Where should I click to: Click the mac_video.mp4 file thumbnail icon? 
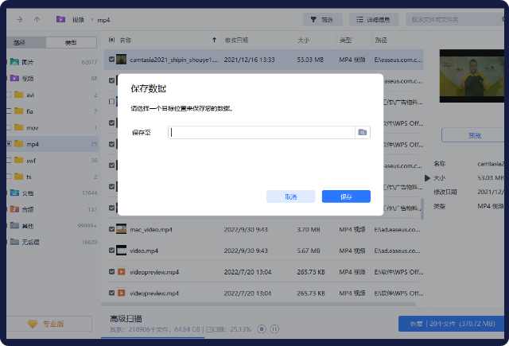coord(122,229)
